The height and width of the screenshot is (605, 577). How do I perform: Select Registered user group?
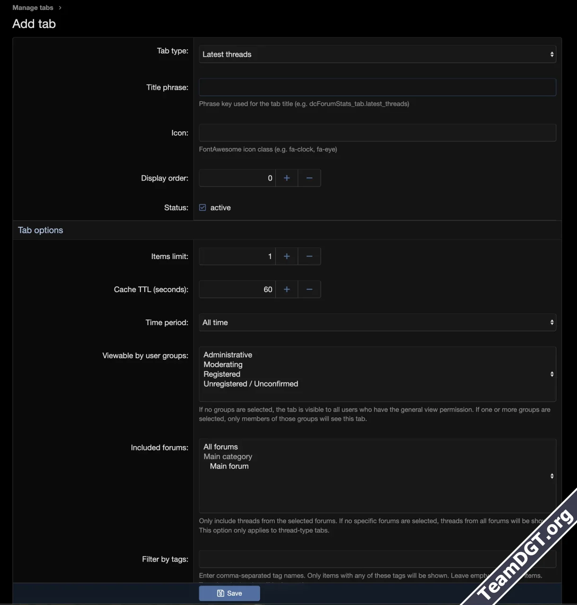pos(222,374)
